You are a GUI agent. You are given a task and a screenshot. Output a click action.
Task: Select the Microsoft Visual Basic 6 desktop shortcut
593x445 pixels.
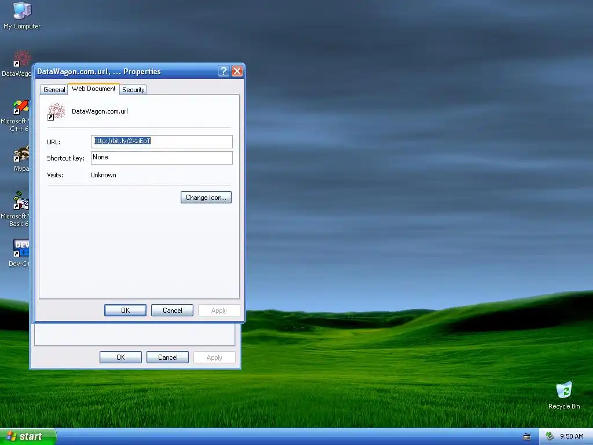(21, 201)
